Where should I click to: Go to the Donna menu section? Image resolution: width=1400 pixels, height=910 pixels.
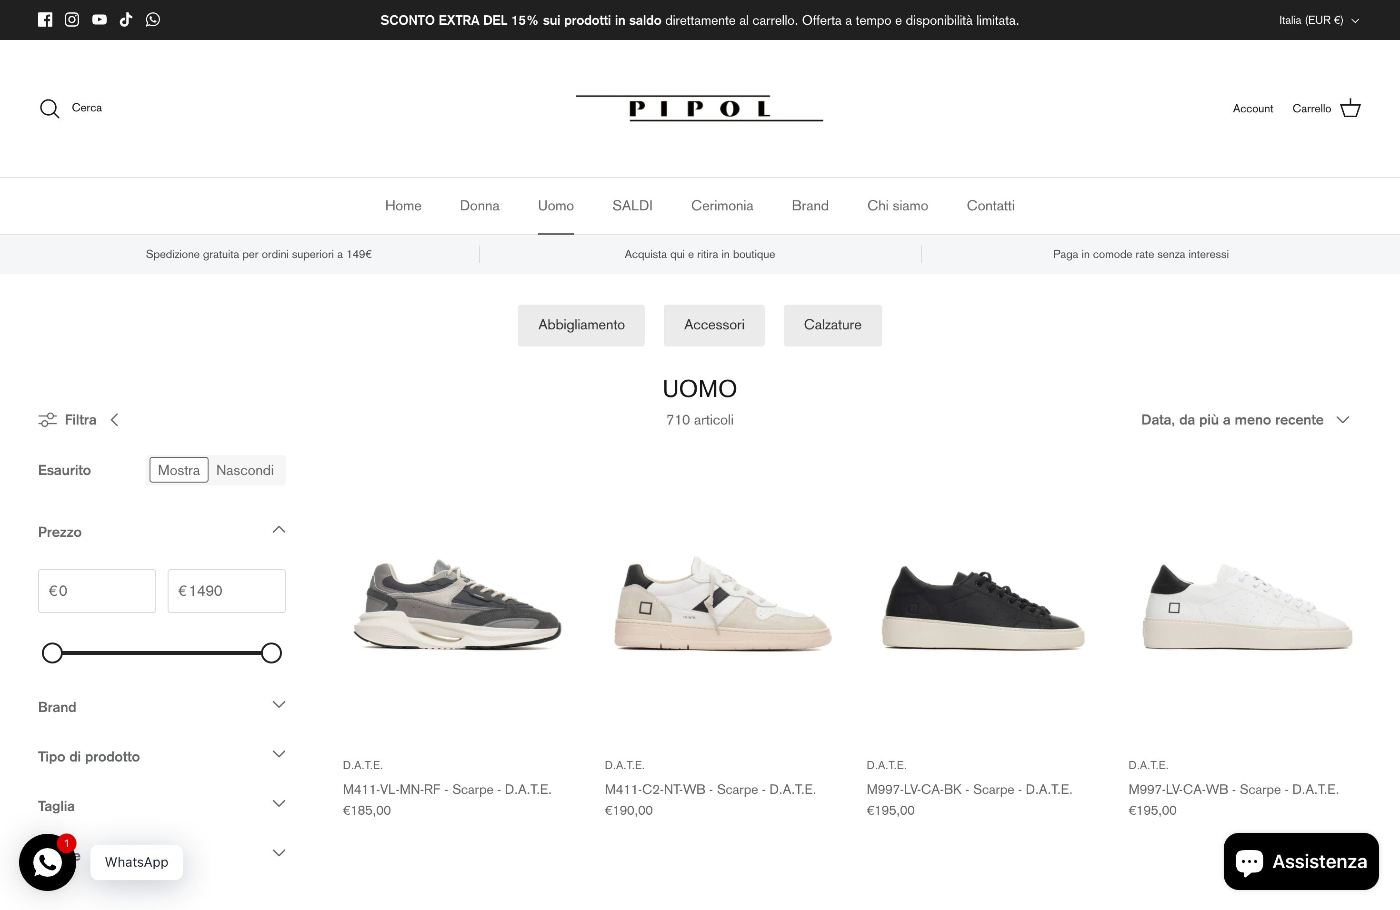(480, 206)
